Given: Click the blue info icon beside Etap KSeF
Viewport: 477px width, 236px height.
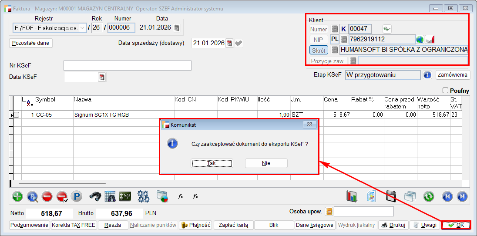Looking at the screenshot, I should [427, 75].
